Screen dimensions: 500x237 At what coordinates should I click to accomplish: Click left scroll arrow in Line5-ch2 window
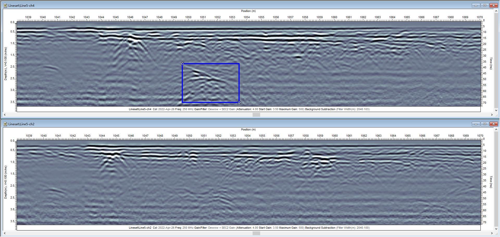tap(5, 233)
